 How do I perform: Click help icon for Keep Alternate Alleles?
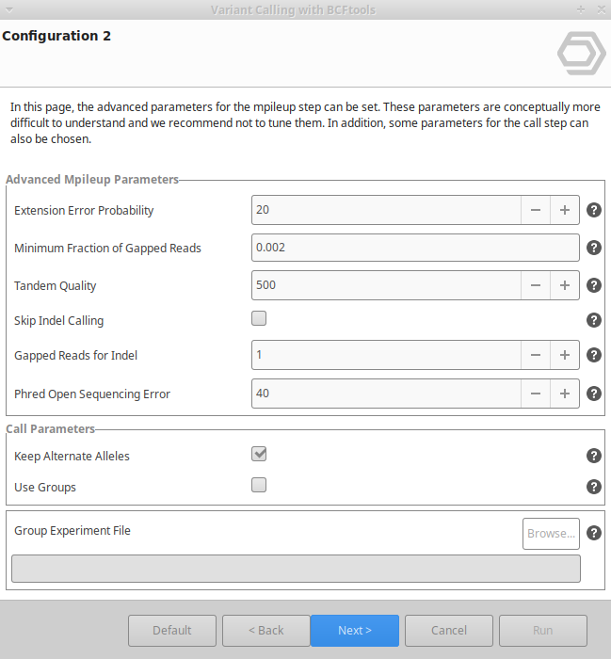pyautogui.click(x=594, y=456)
